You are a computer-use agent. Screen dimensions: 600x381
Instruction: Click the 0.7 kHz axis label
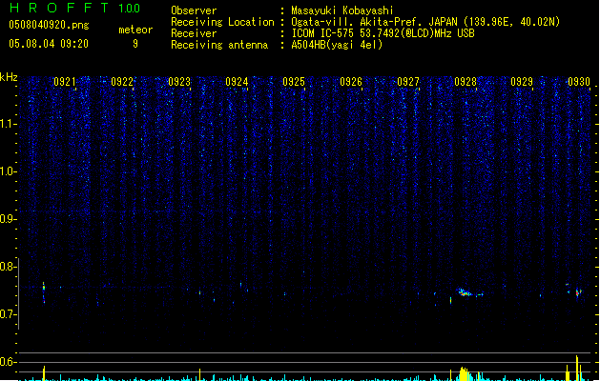pyautogui.click(x=8, y=314)
